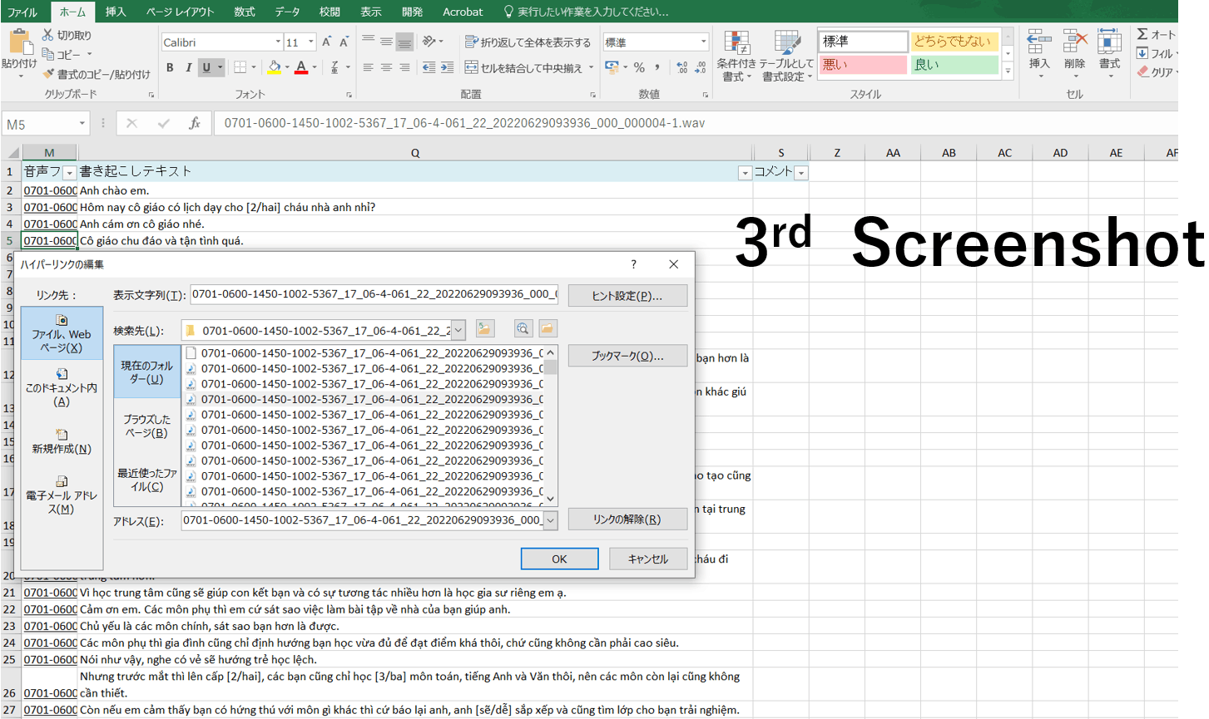Open Insert cells (挿入) button
1209x719 pixels.
click(1039, 54)
